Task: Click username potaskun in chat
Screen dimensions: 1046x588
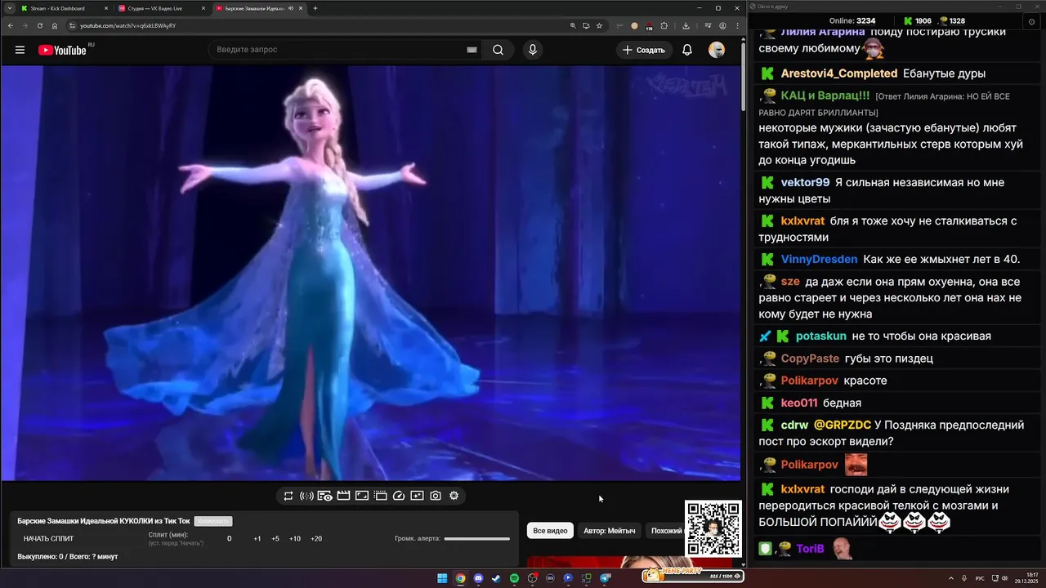Action: click(821, 336)
